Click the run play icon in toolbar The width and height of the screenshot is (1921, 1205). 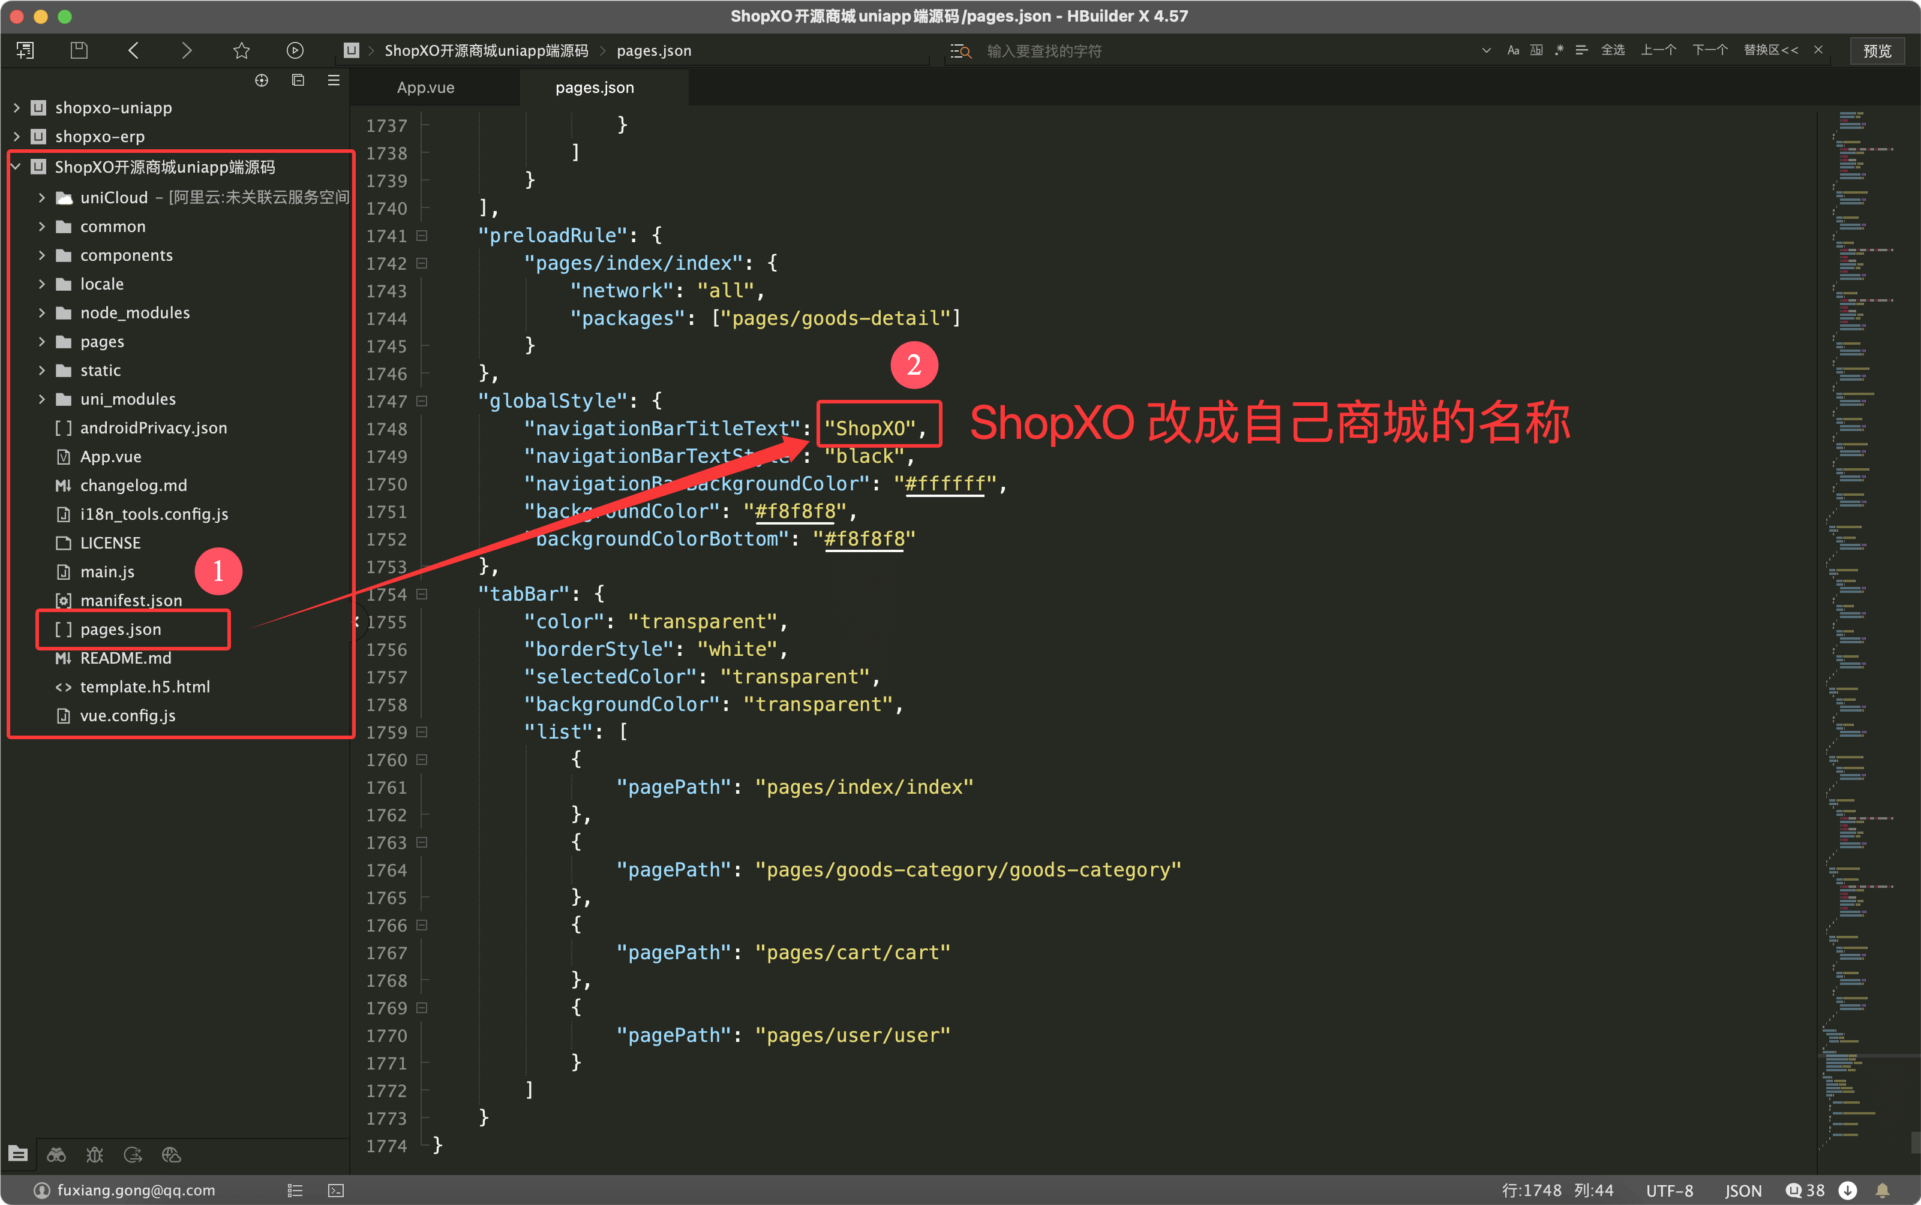(295, 50)
